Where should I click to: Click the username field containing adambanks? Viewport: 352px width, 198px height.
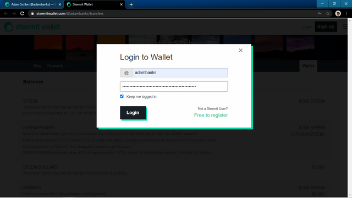(180, 73)
